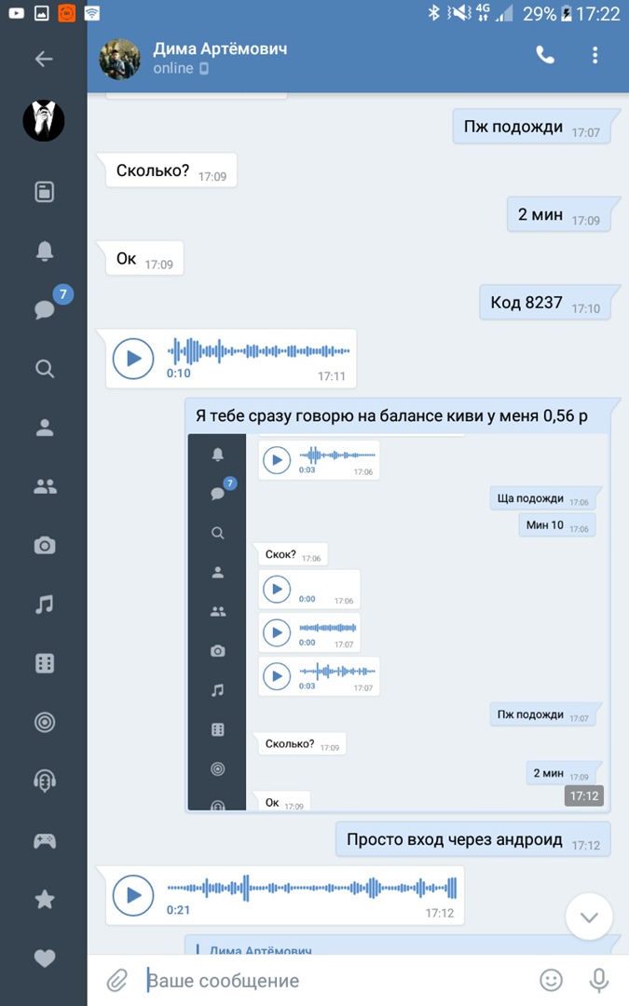Open photos camera icon in sidebar
This screenshot has width=629, height=1006.
click(44, 546)
